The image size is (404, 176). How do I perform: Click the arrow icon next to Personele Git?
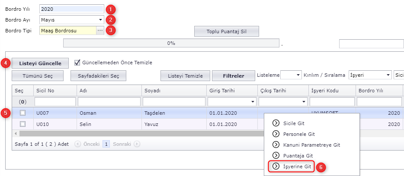(276, 134)
